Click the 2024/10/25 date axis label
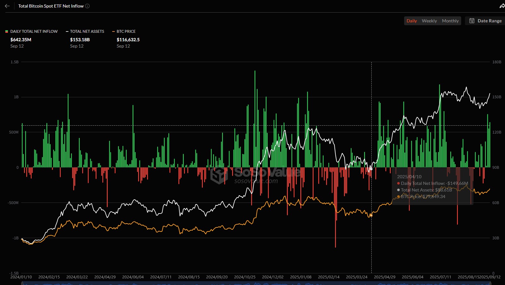Screen dimensions: 505x285 [245, 277]
